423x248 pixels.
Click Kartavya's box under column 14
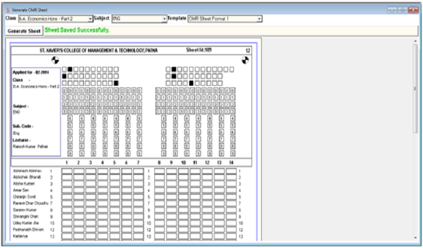[x=231, y=236]
